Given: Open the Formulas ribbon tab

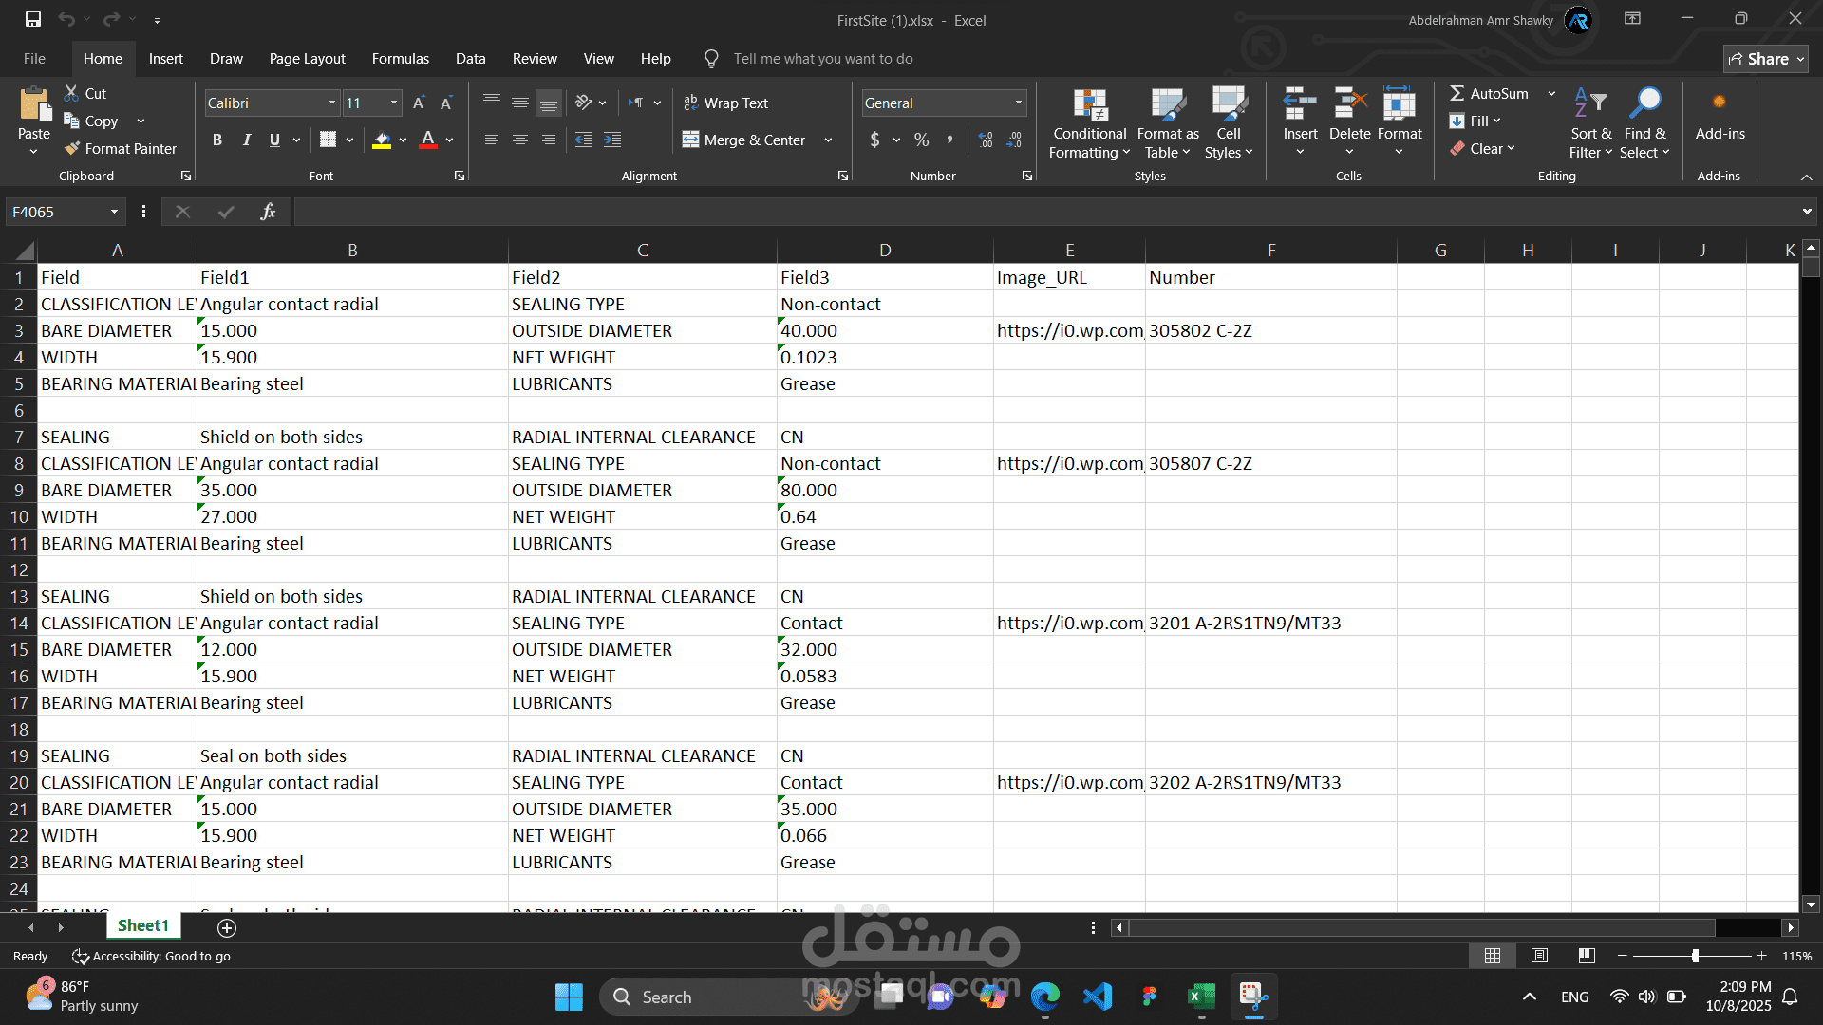Looking at the screenshot, I should [x=400, y=59].
